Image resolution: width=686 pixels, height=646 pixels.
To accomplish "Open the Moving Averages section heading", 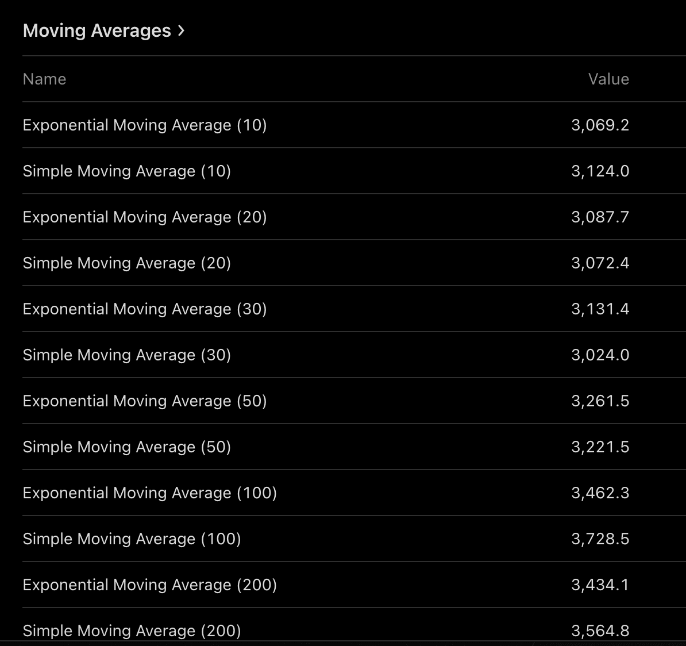I will click(97, 30).
